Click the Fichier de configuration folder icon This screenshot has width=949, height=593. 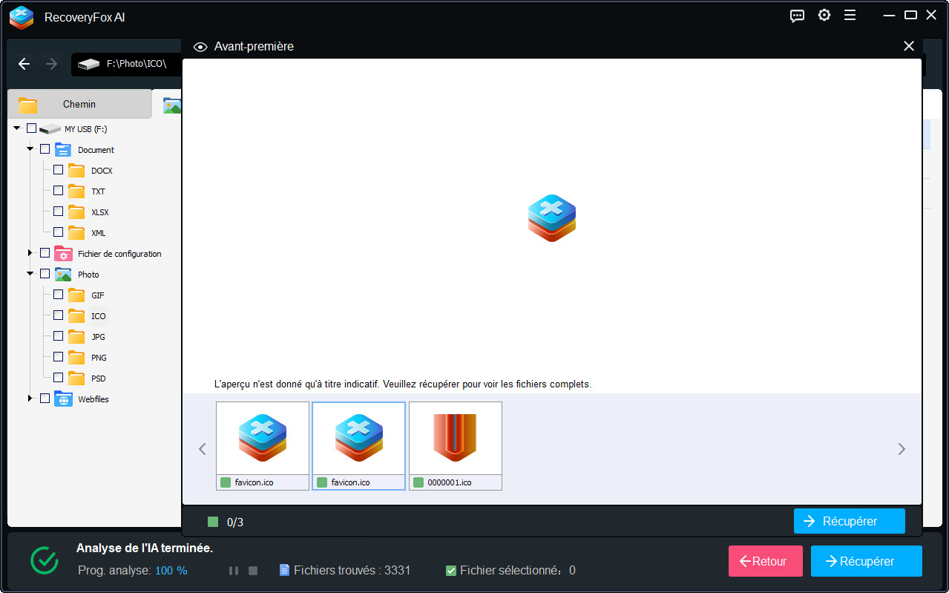coord(63,253)
